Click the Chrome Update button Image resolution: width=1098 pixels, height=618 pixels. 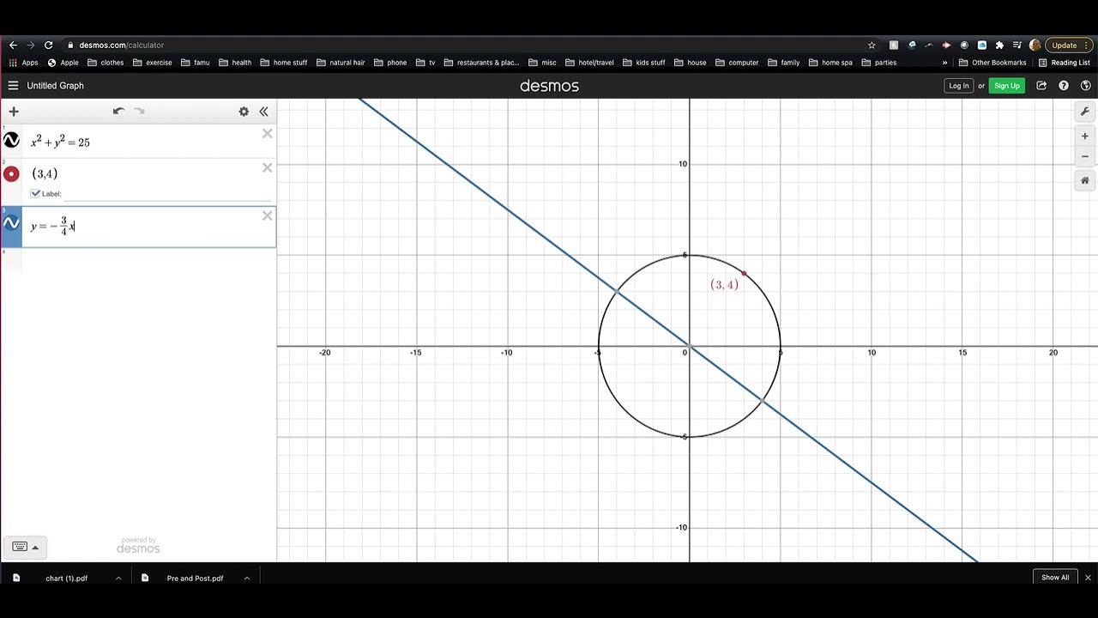pyautogui.click(x=1068, y=45)
